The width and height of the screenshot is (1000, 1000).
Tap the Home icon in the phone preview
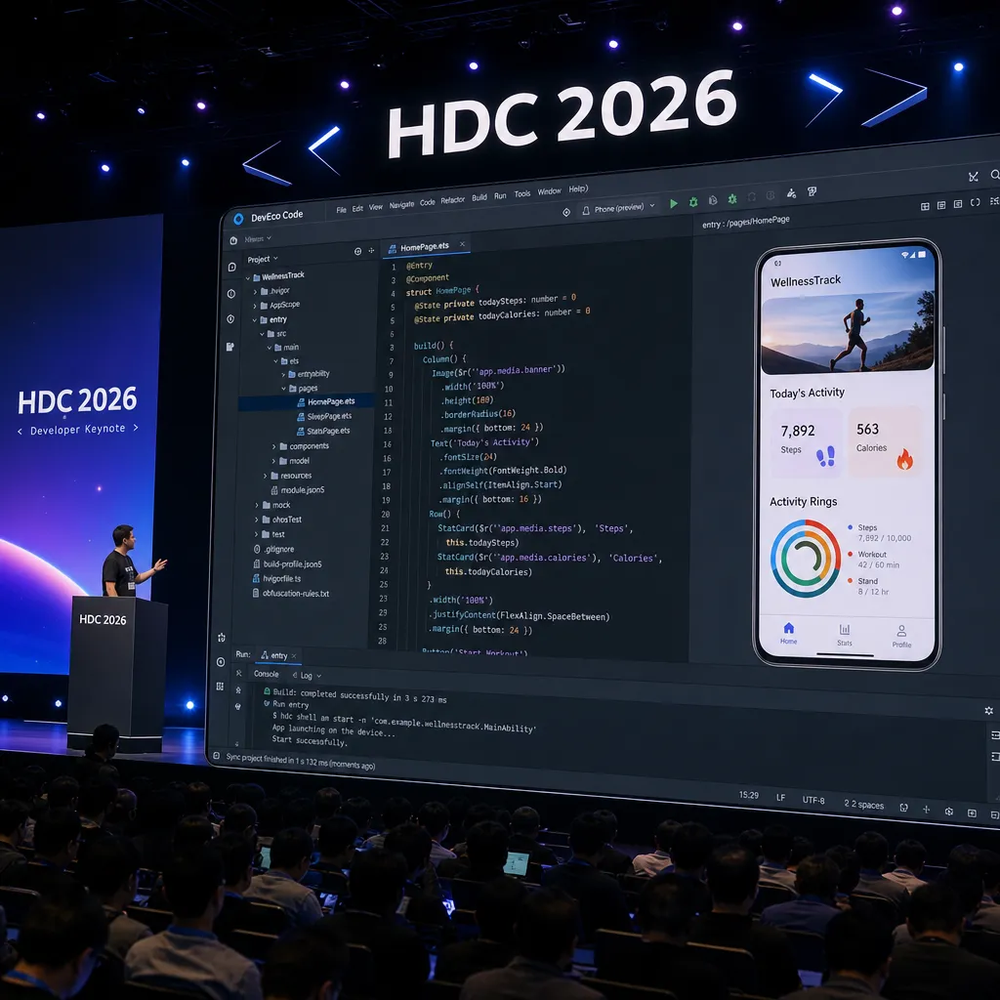789,628
